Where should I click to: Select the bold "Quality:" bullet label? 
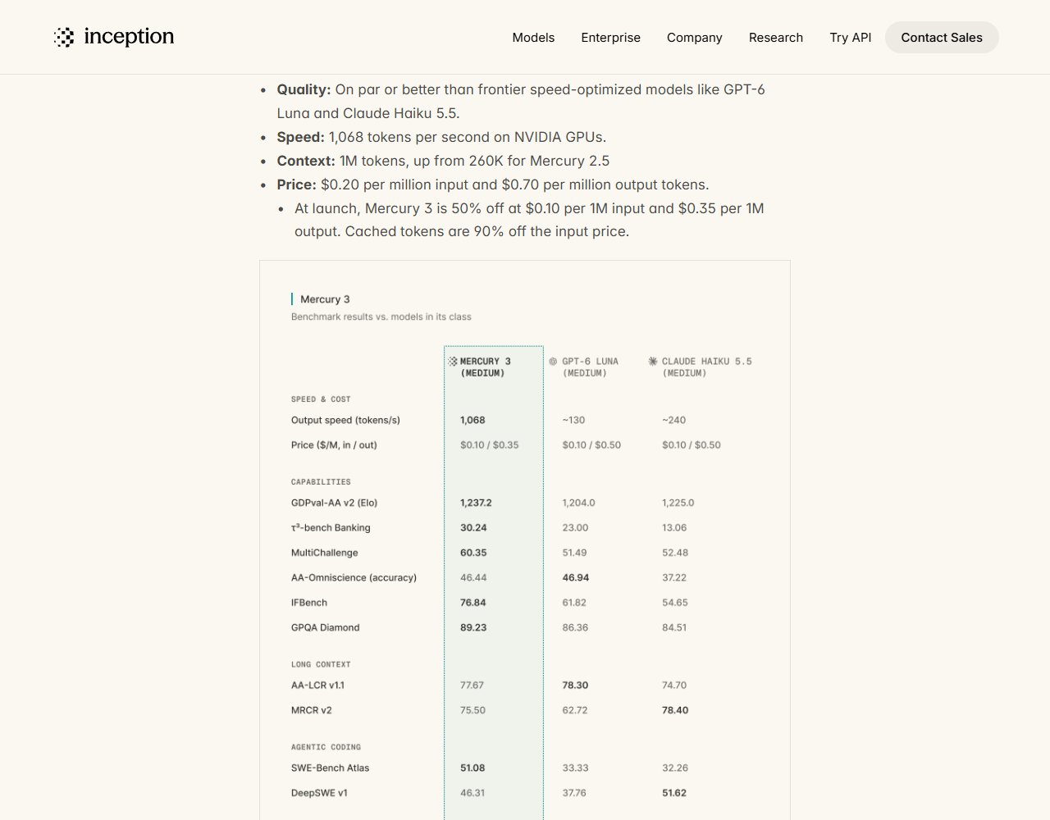pyautogui.click(x=304, y=89)
